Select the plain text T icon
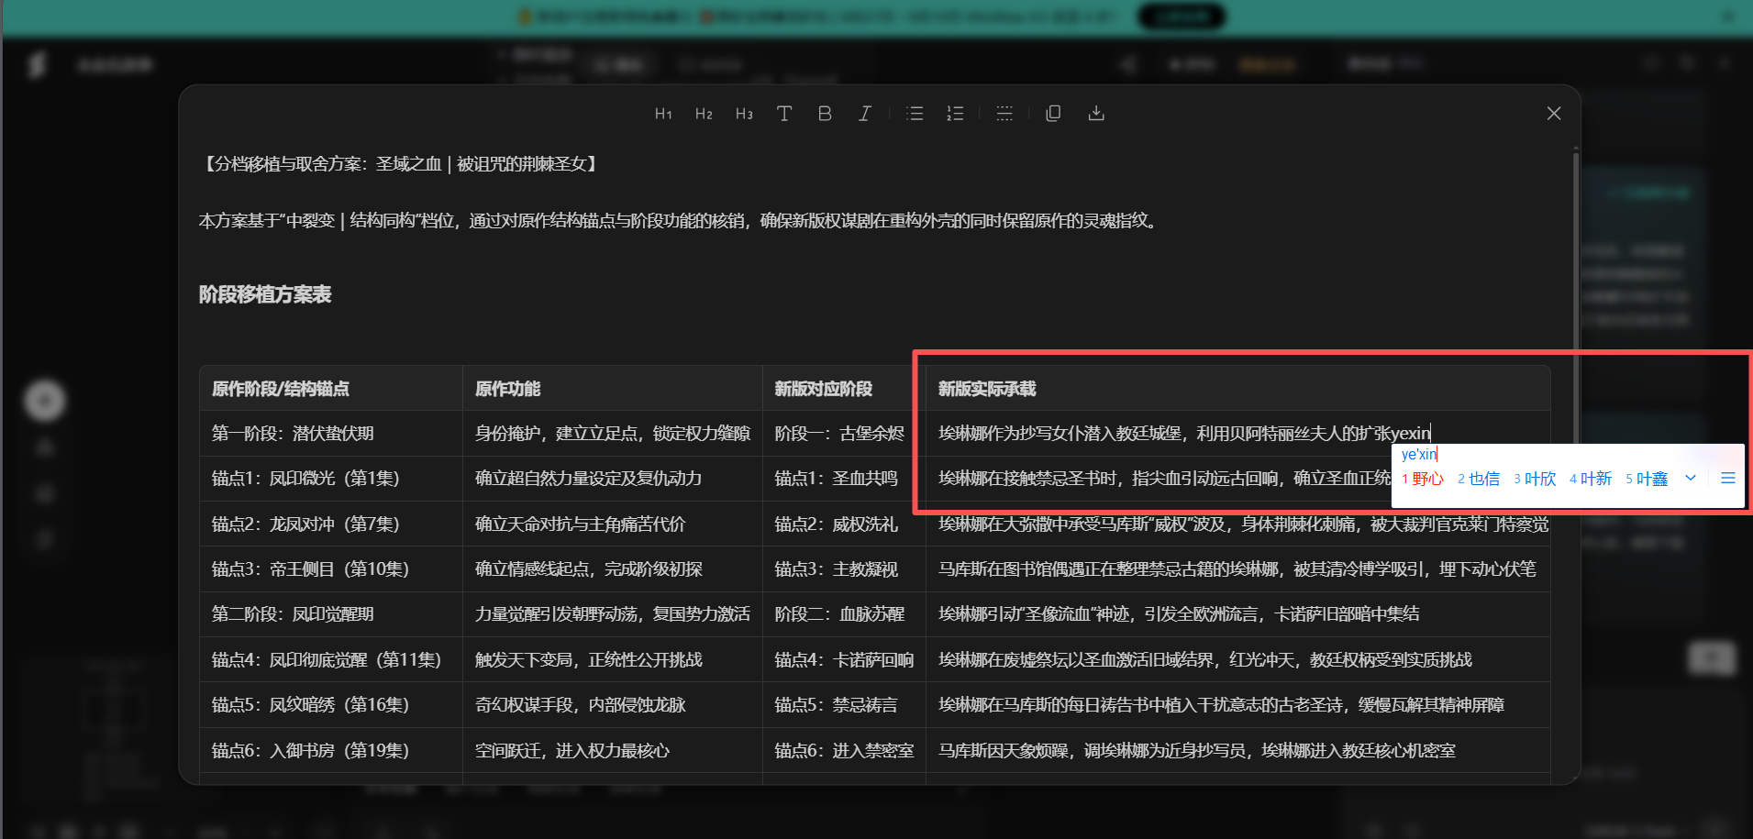The height and width of the screenshot is (839, 1753). click(784, 114)
